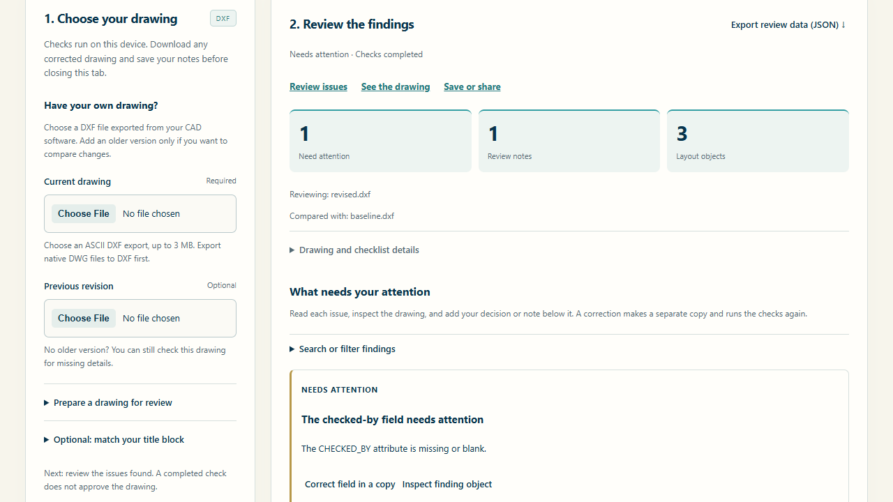Select the Need attention summary card
The image size is (893, 502).
tap(380, 141)
